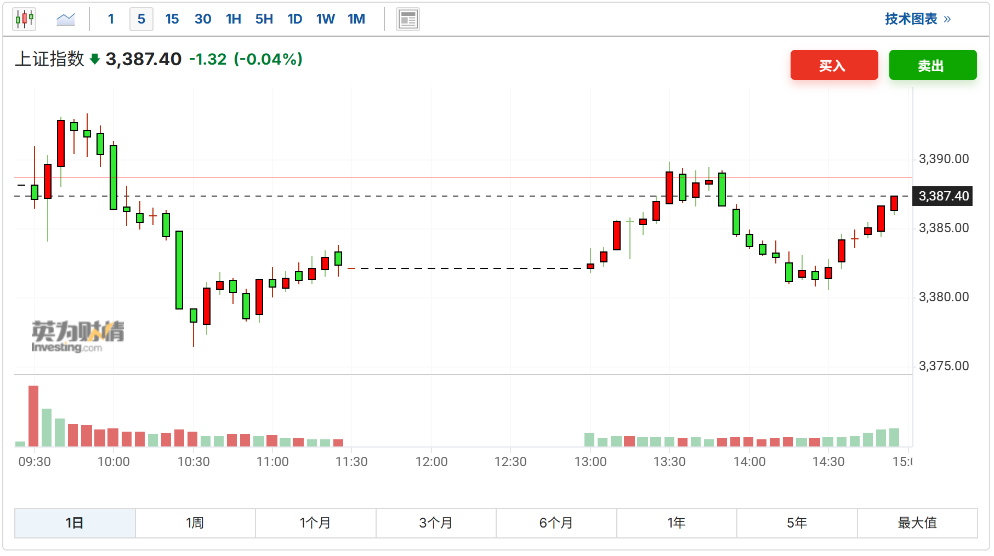Select the 1M interval
The image size is (994, 556).
[356, 19]
